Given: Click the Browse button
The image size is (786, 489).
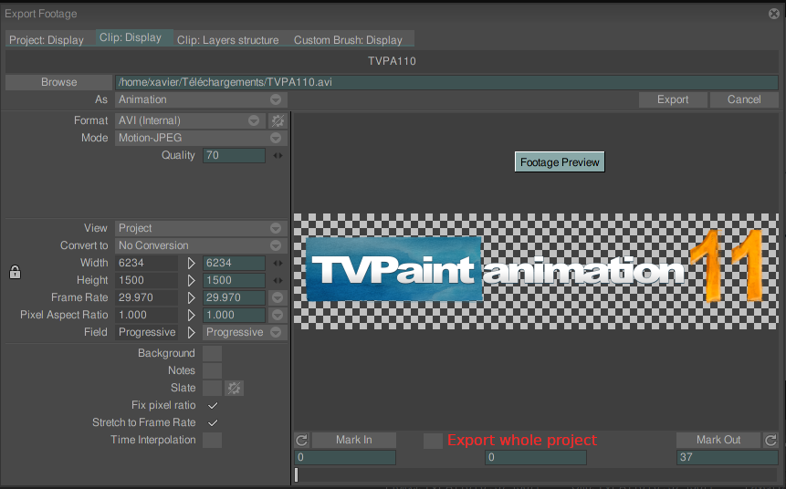Looking at the screenshot, I should point(58,82).
